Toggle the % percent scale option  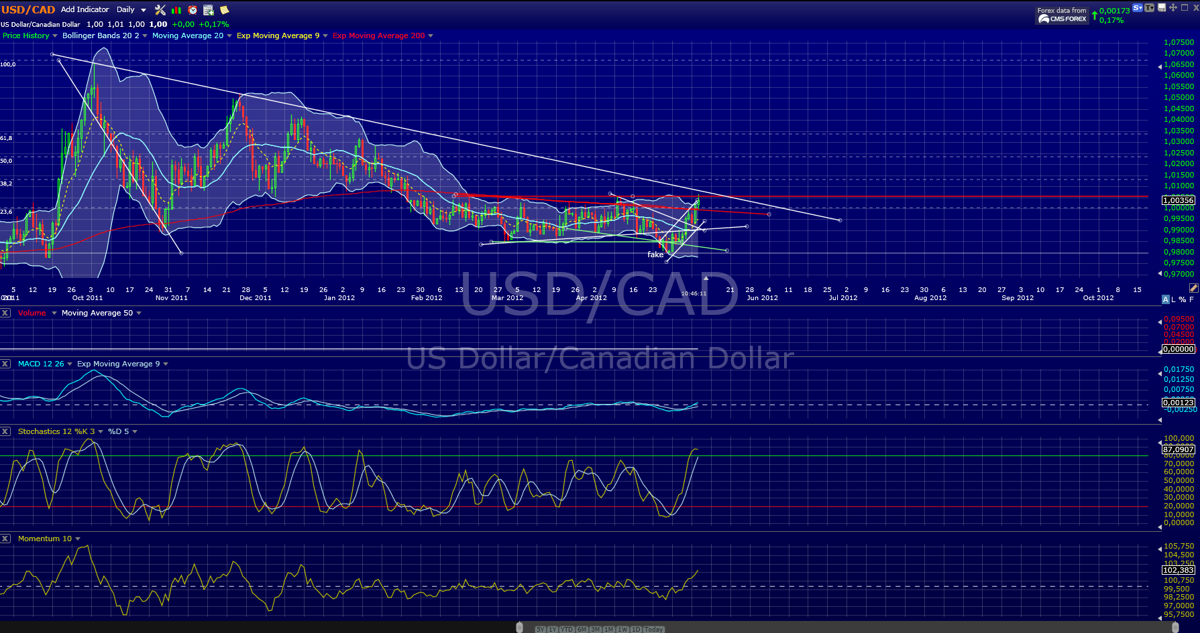pyautogui.click(x=1183, y=299)
